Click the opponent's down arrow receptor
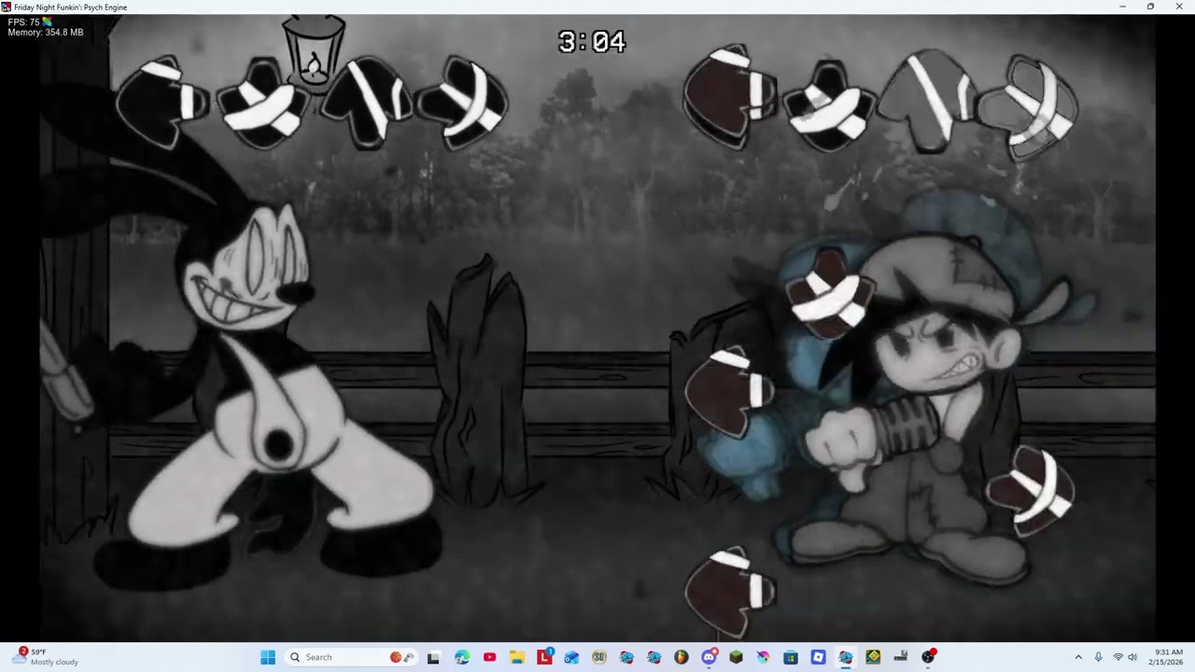The height and width of the screenshot is (672, 1195). coord(264,104)
